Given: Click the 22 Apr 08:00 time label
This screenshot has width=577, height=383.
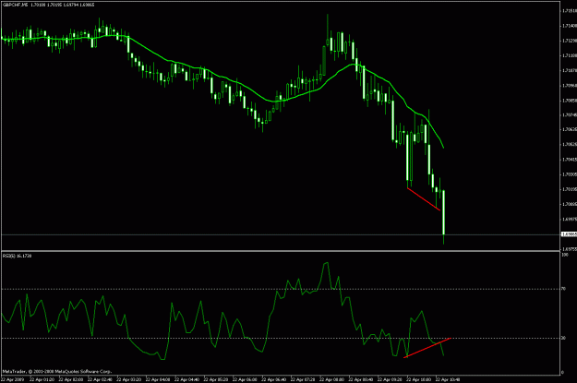Looking at the screenshot, I should [331, 379].
